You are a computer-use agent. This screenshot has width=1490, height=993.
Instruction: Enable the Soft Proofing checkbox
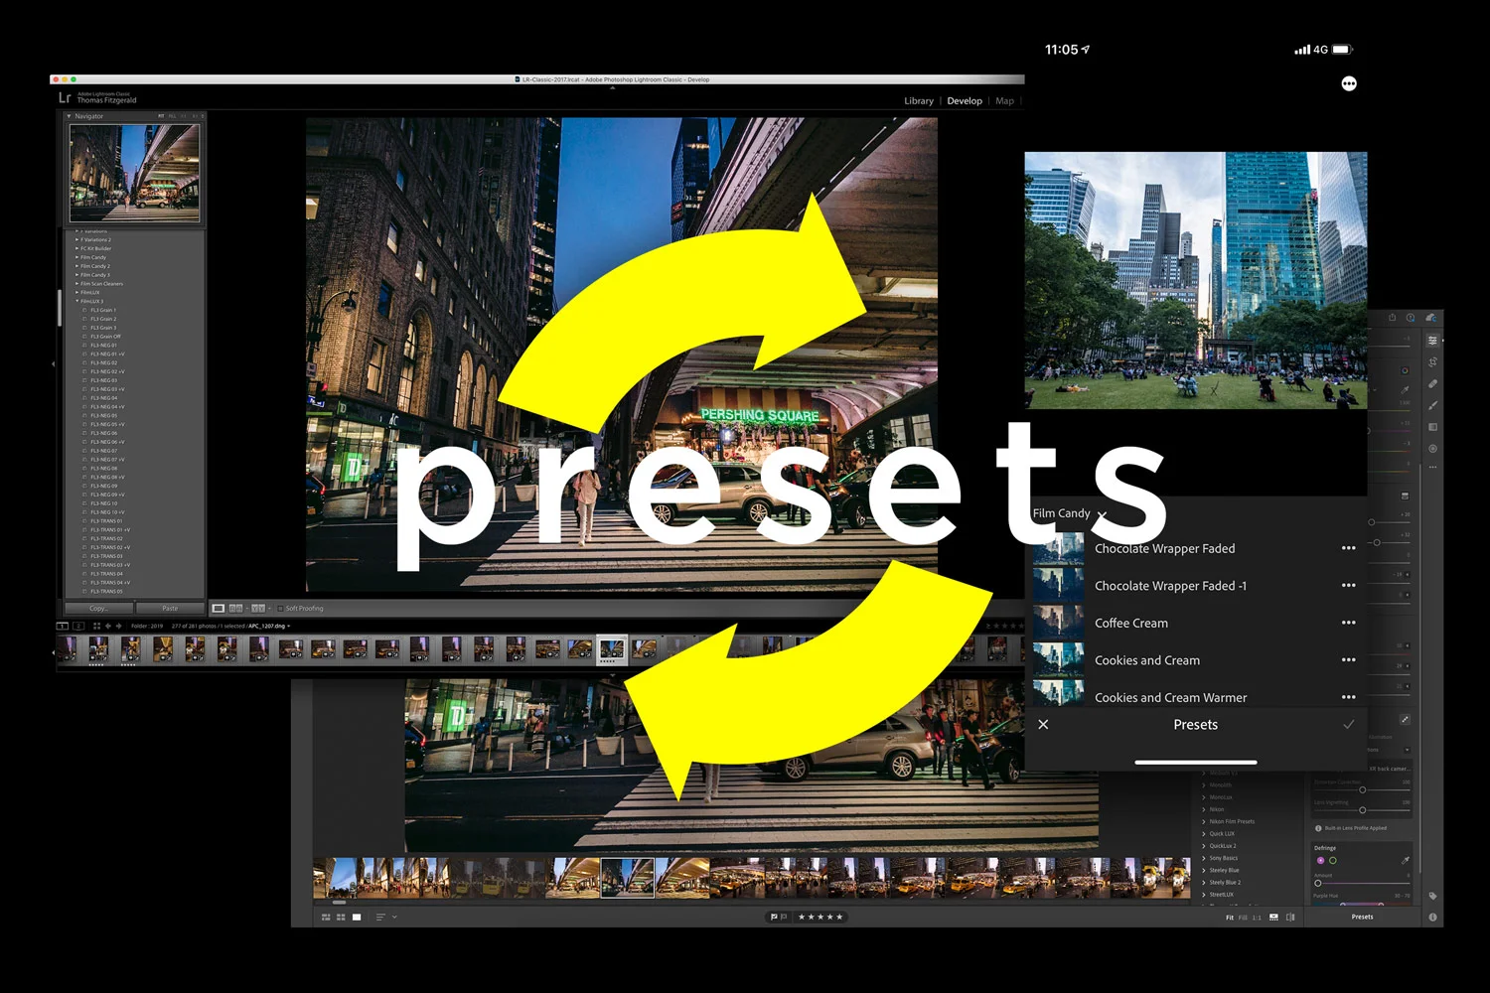click(280, 609)
